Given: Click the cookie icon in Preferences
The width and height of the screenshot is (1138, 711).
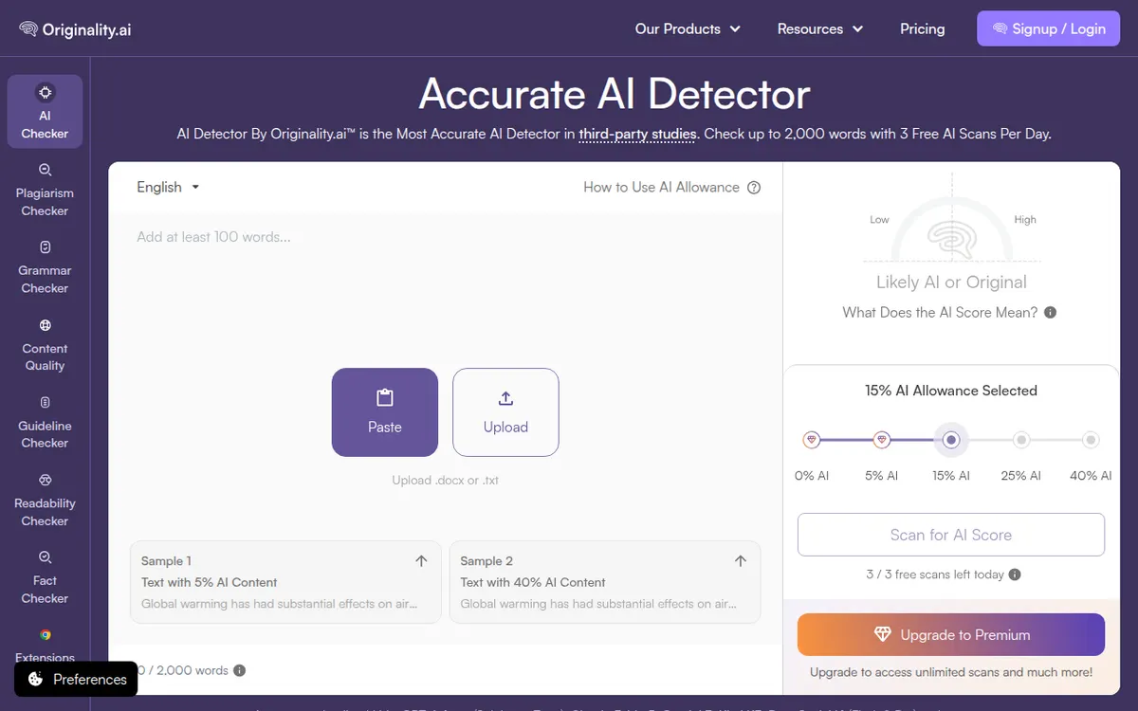Looking at the screenshot, I should (35, 679).
